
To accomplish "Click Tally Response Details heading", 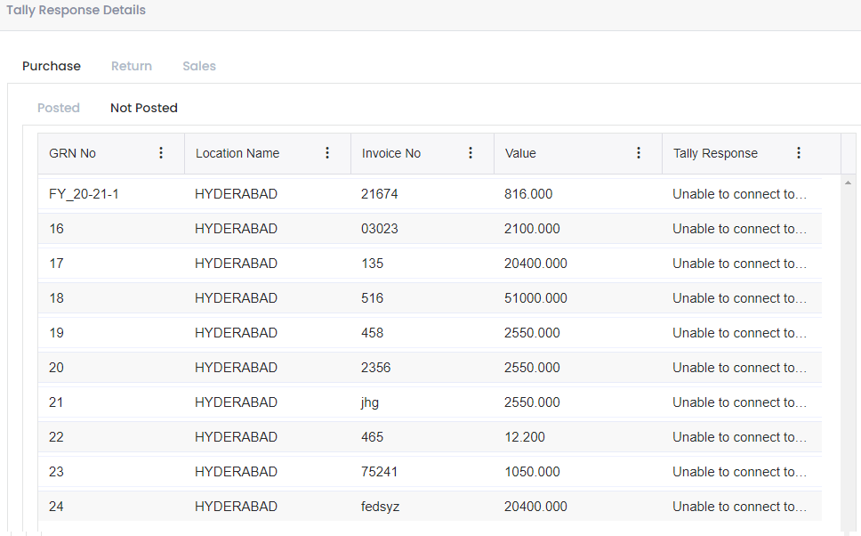I will (76, 10).
